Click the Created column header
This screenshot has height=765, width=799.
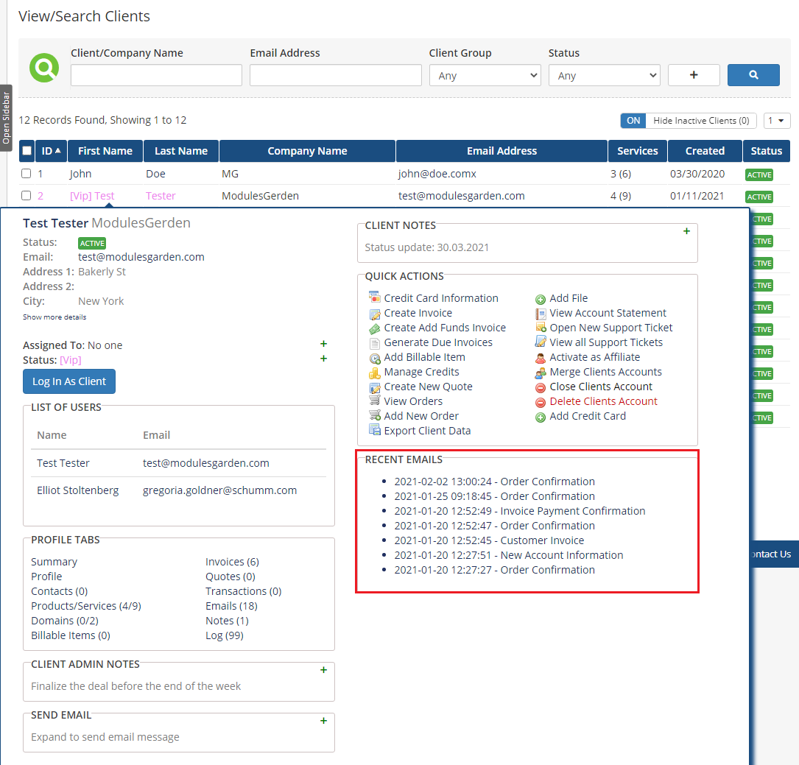pos(705,151)
